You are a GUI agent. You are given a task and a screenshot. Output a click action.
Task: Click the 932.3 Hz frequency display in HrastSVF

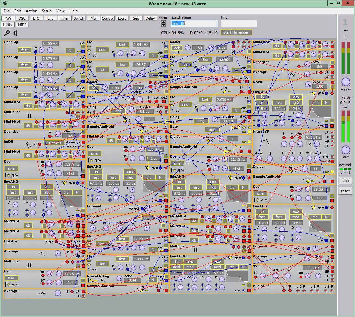tap(313, 137)
